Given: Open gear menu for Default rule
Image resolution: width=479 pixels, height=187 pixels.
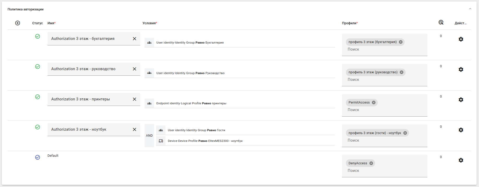Looking at the screenshot, I should pos(461,160).
